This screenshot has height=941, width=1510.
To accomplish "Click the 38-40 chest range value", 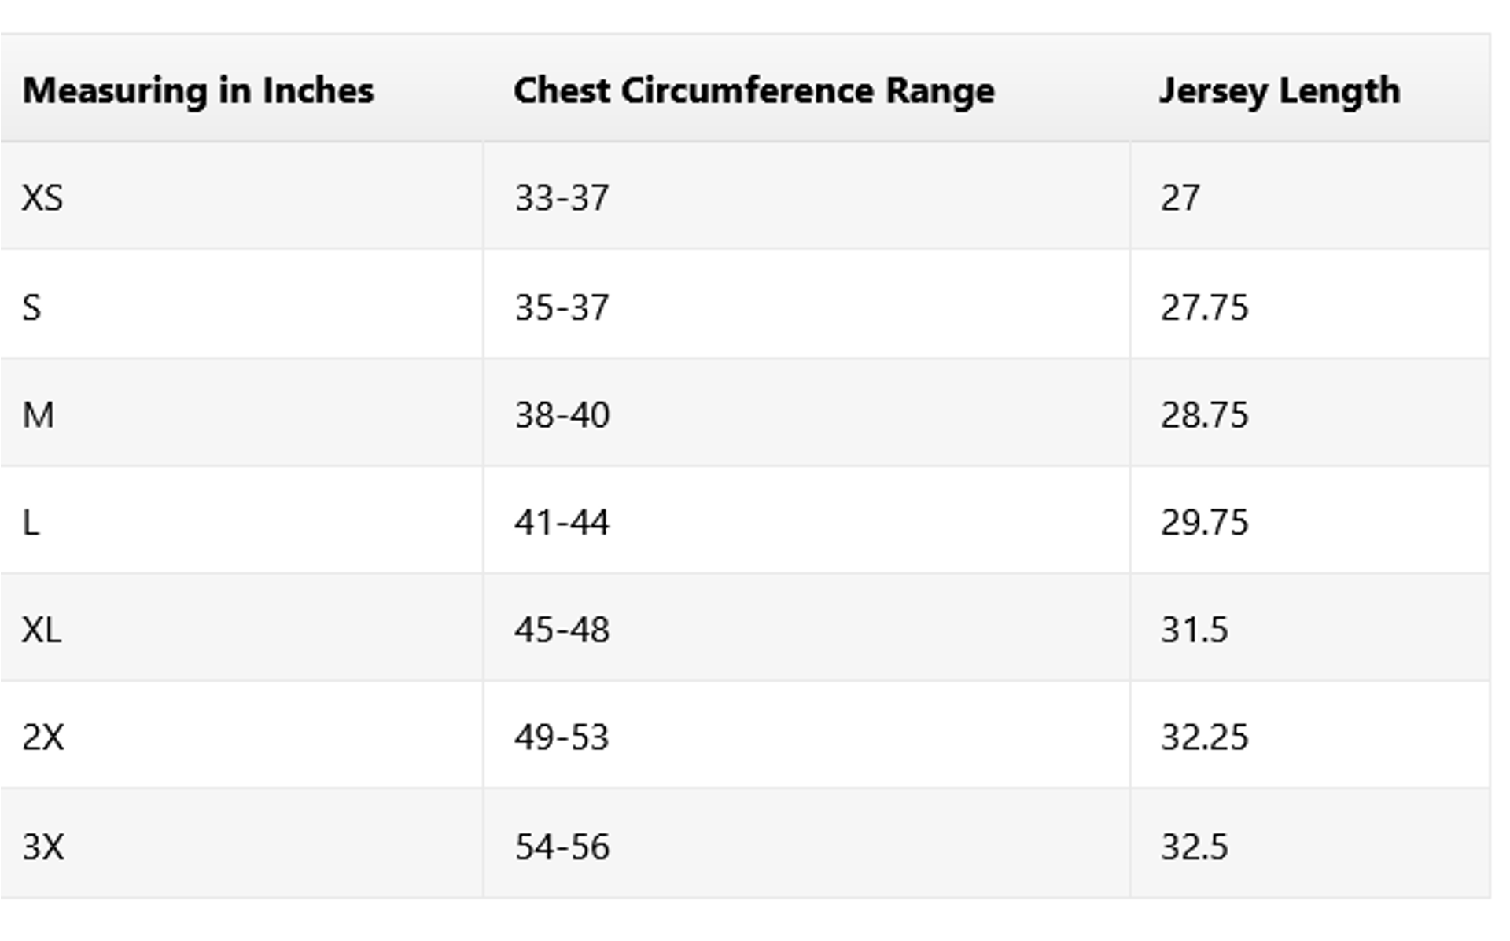I will click(x=562, y=414).
